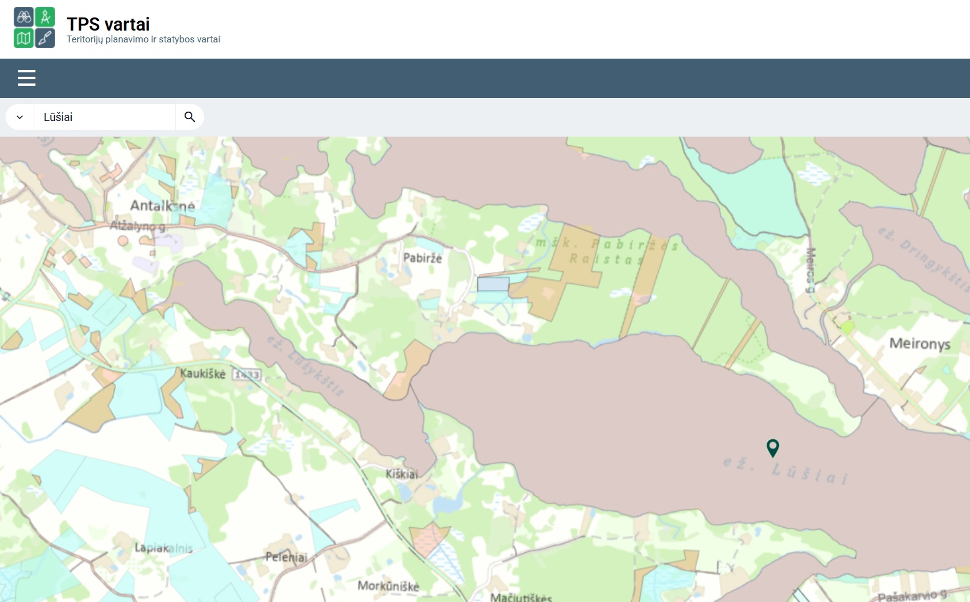Click the Antalksnė village label

[x=162, y=205]
